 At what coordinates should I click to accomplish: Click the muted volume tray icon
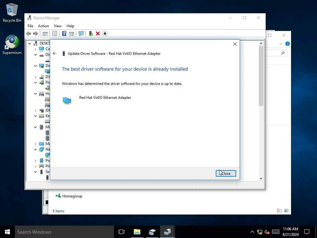267,232
